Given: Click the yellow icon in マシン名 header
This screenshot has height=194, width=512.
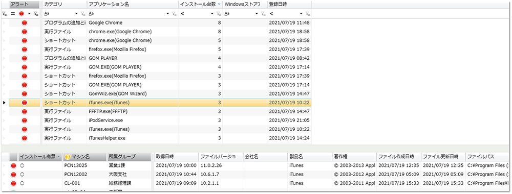Looking at the screenshot, I should 68,157.
